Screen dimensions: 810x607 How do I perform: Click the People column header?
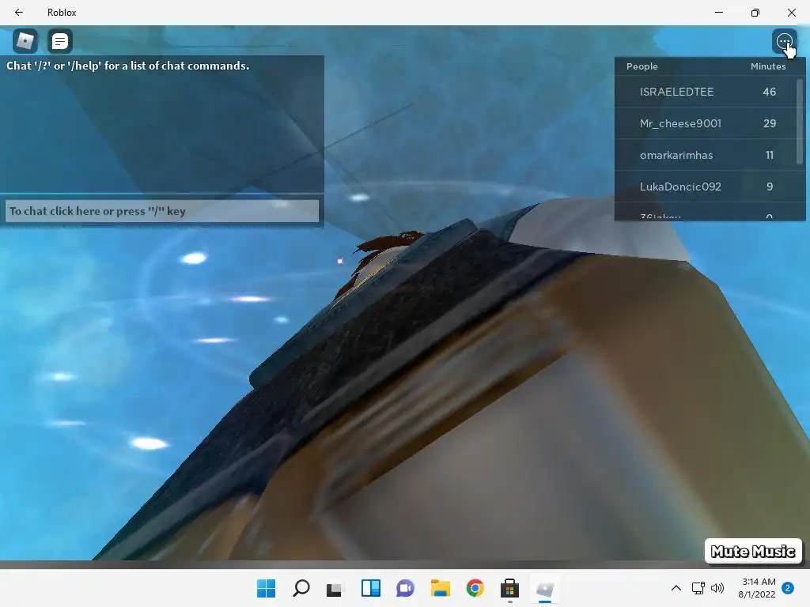tap(642, 66)
